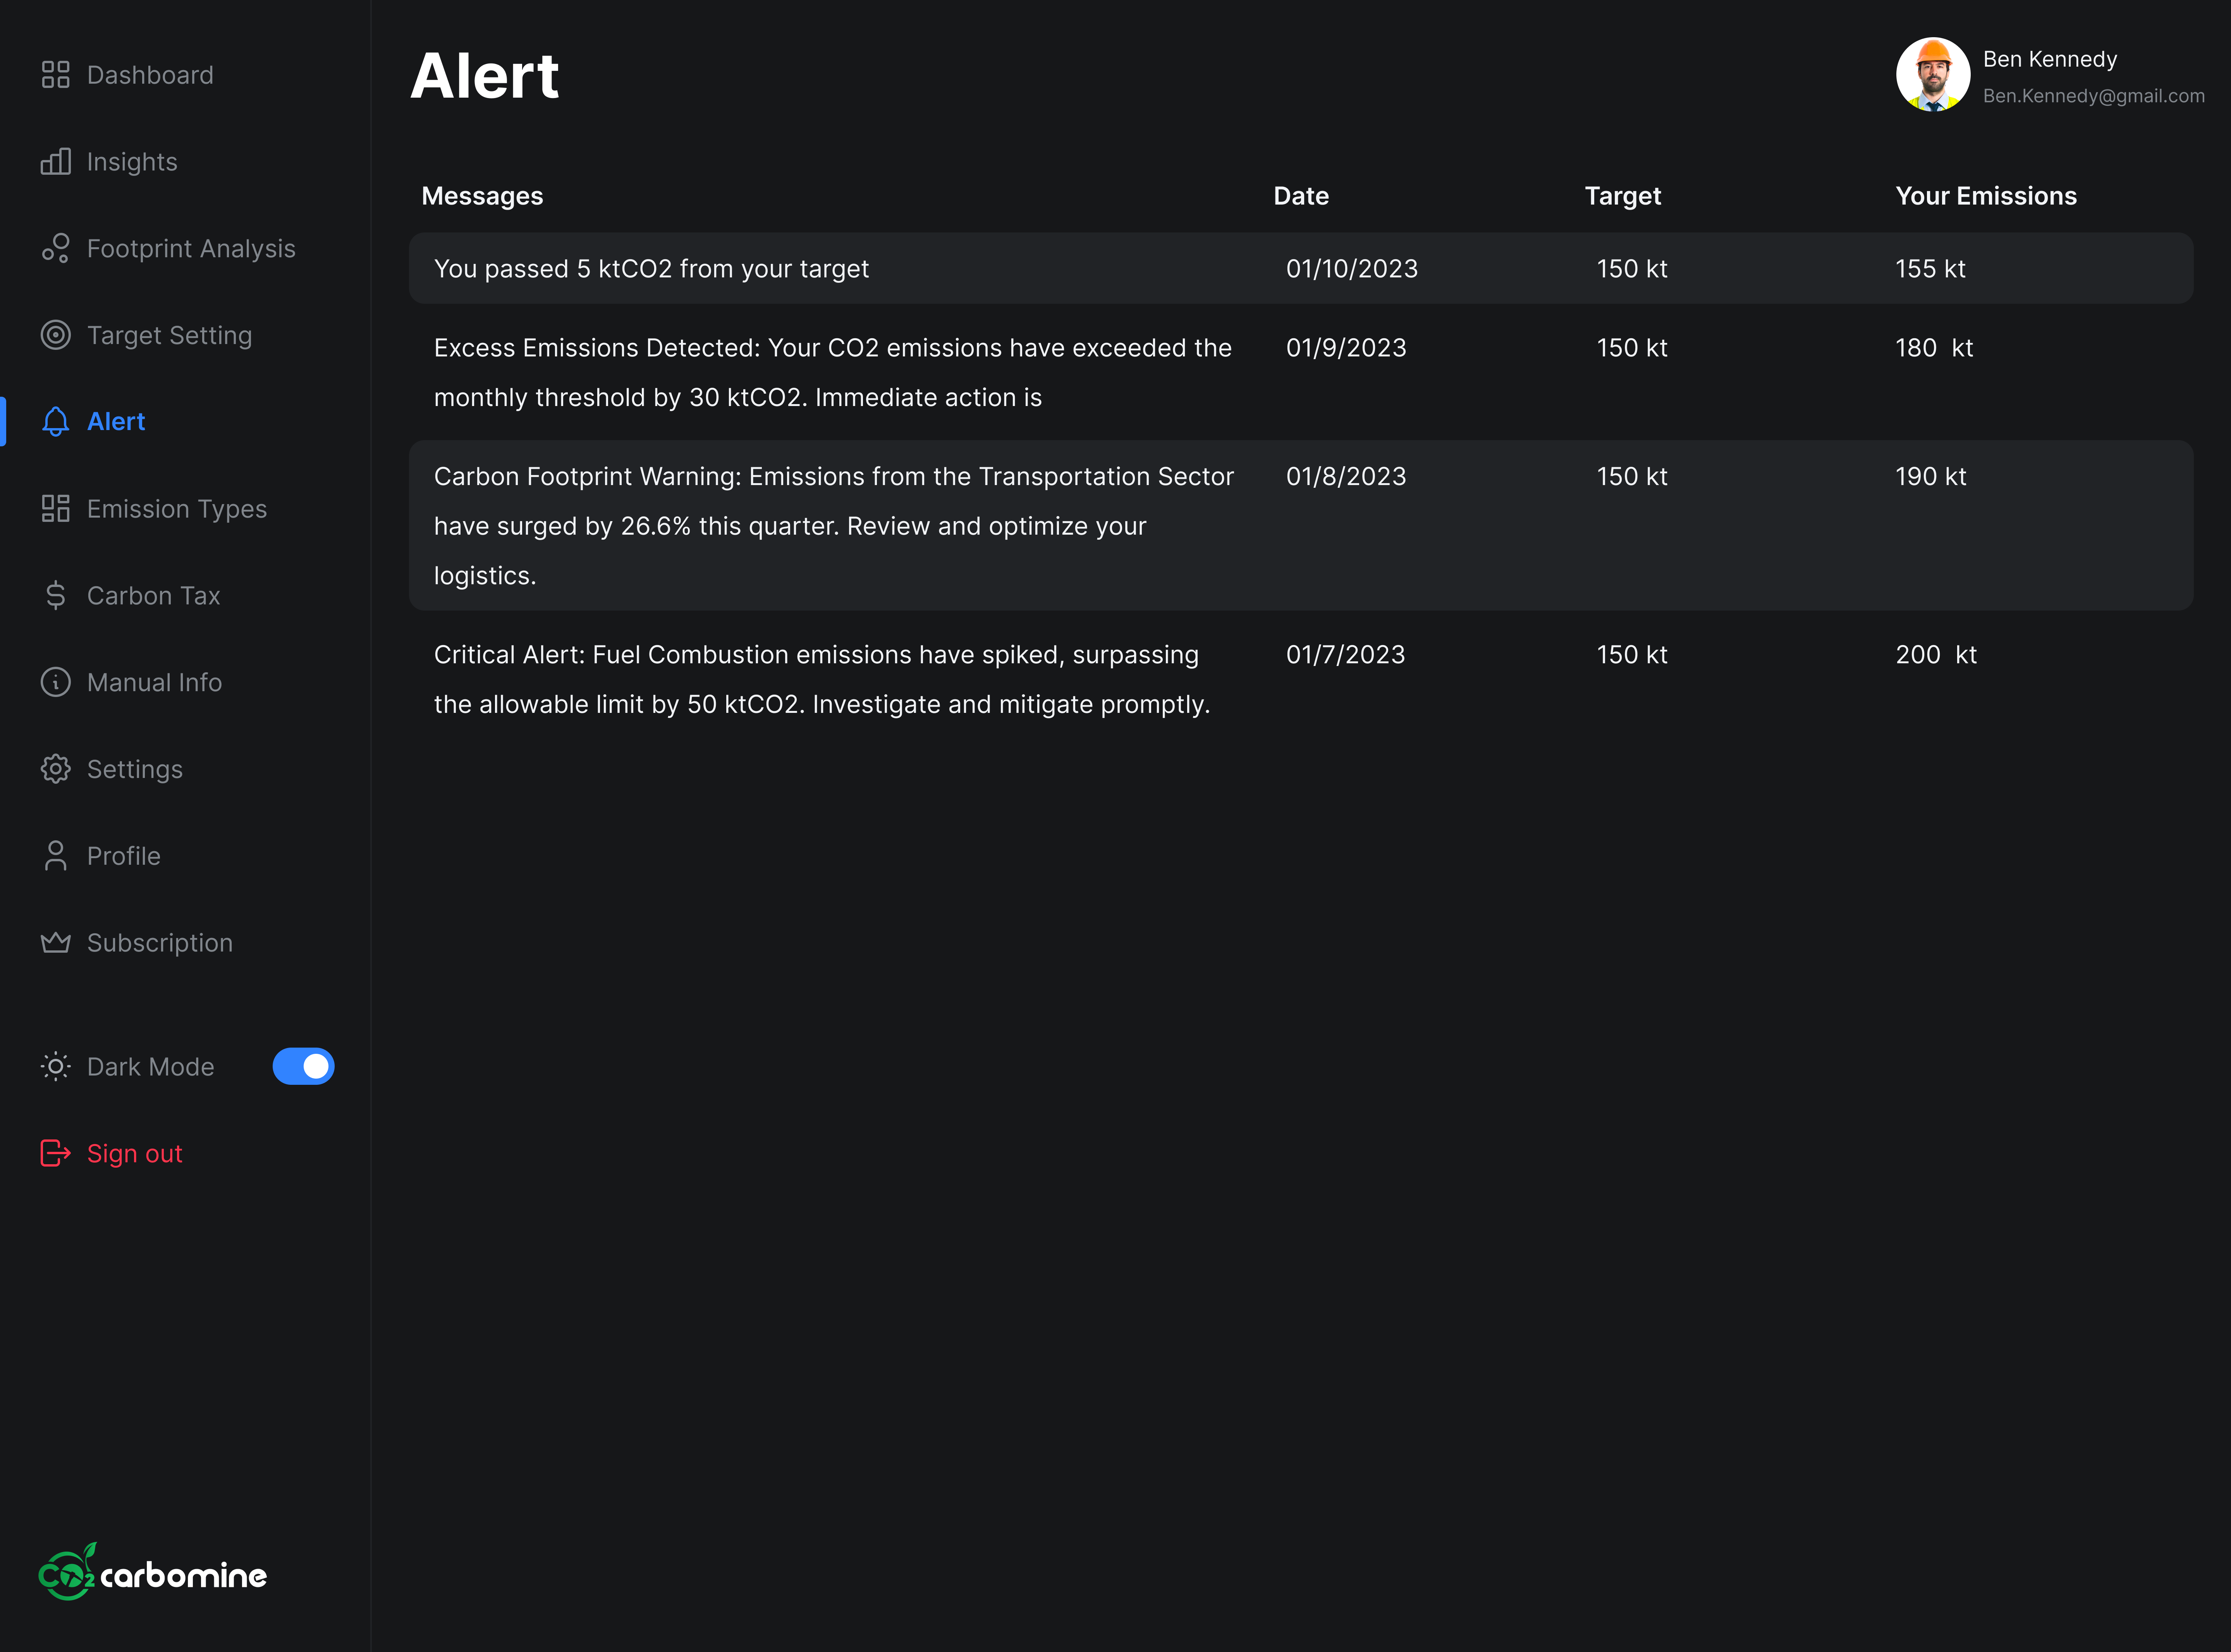Viewport: 2231px width, 1652px height.
Task: Click the Insights bar chart icon
Action: (55, 162)
